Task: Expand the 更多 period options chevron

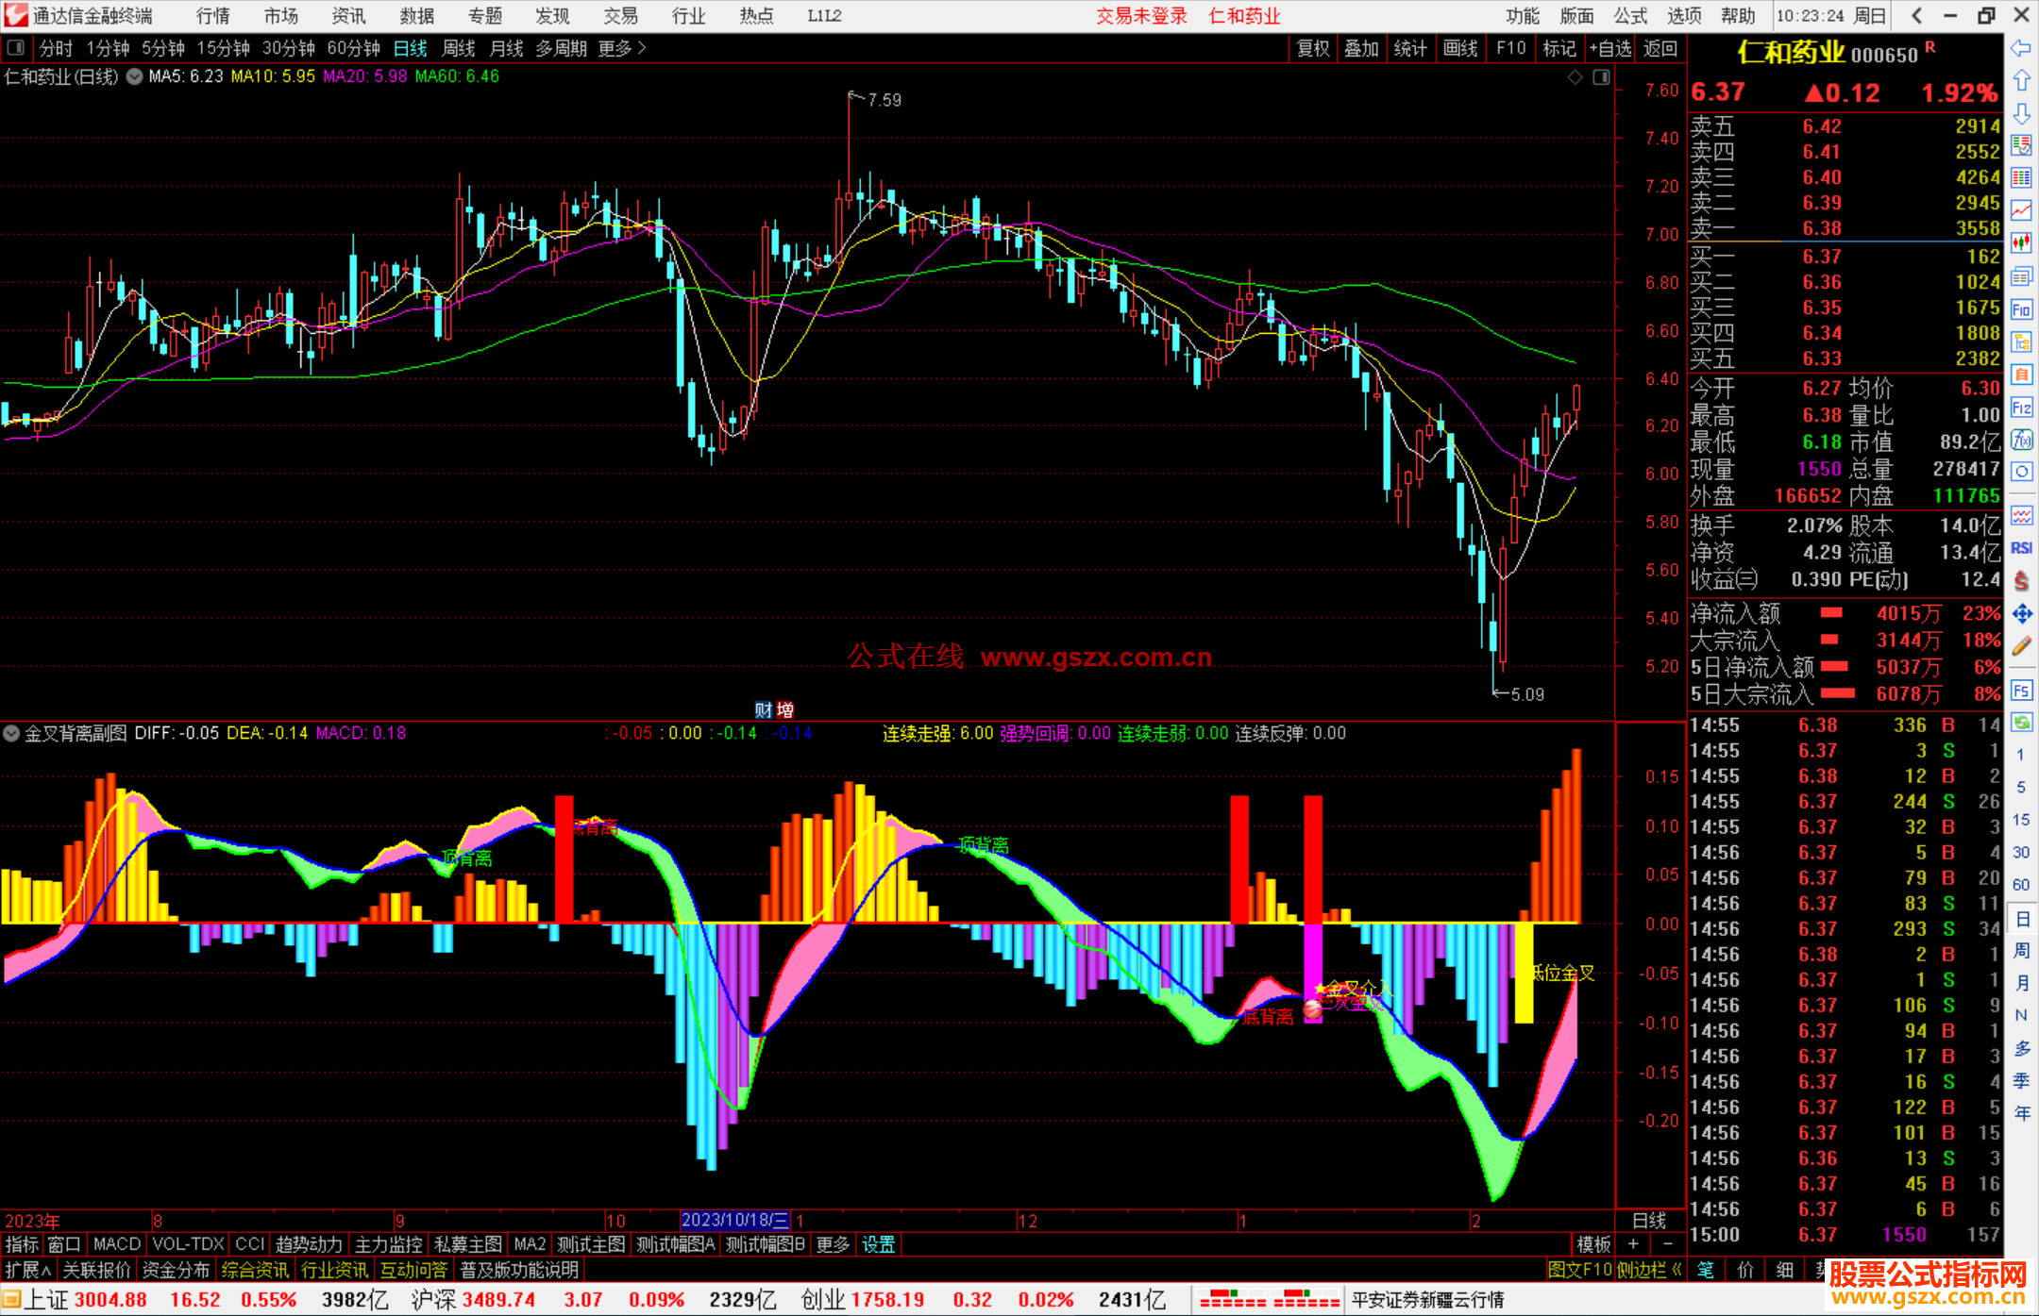Action: point(642,47)
